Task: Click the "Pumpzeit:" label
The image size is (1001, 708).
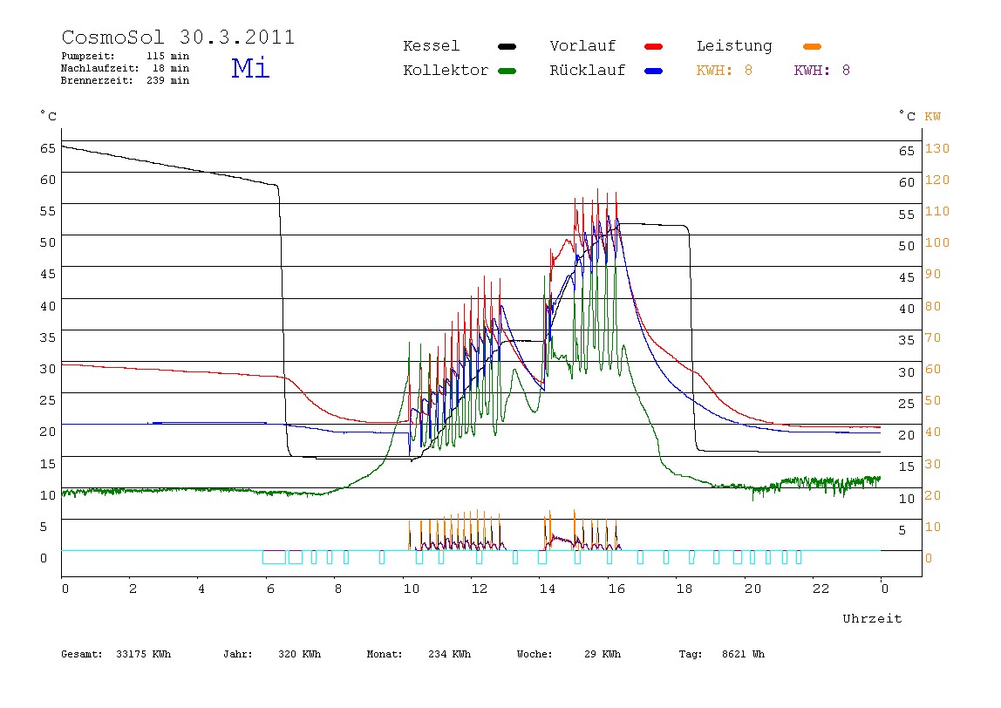Action: [x=88, y=56]
